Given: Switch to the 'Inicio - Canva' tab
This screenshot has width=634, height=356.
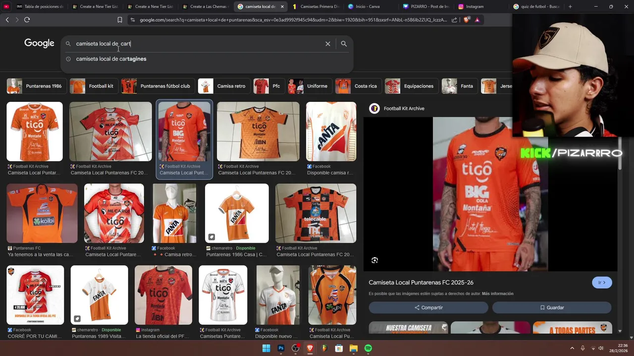Looking at the screenshot, I should pos(371,6).
